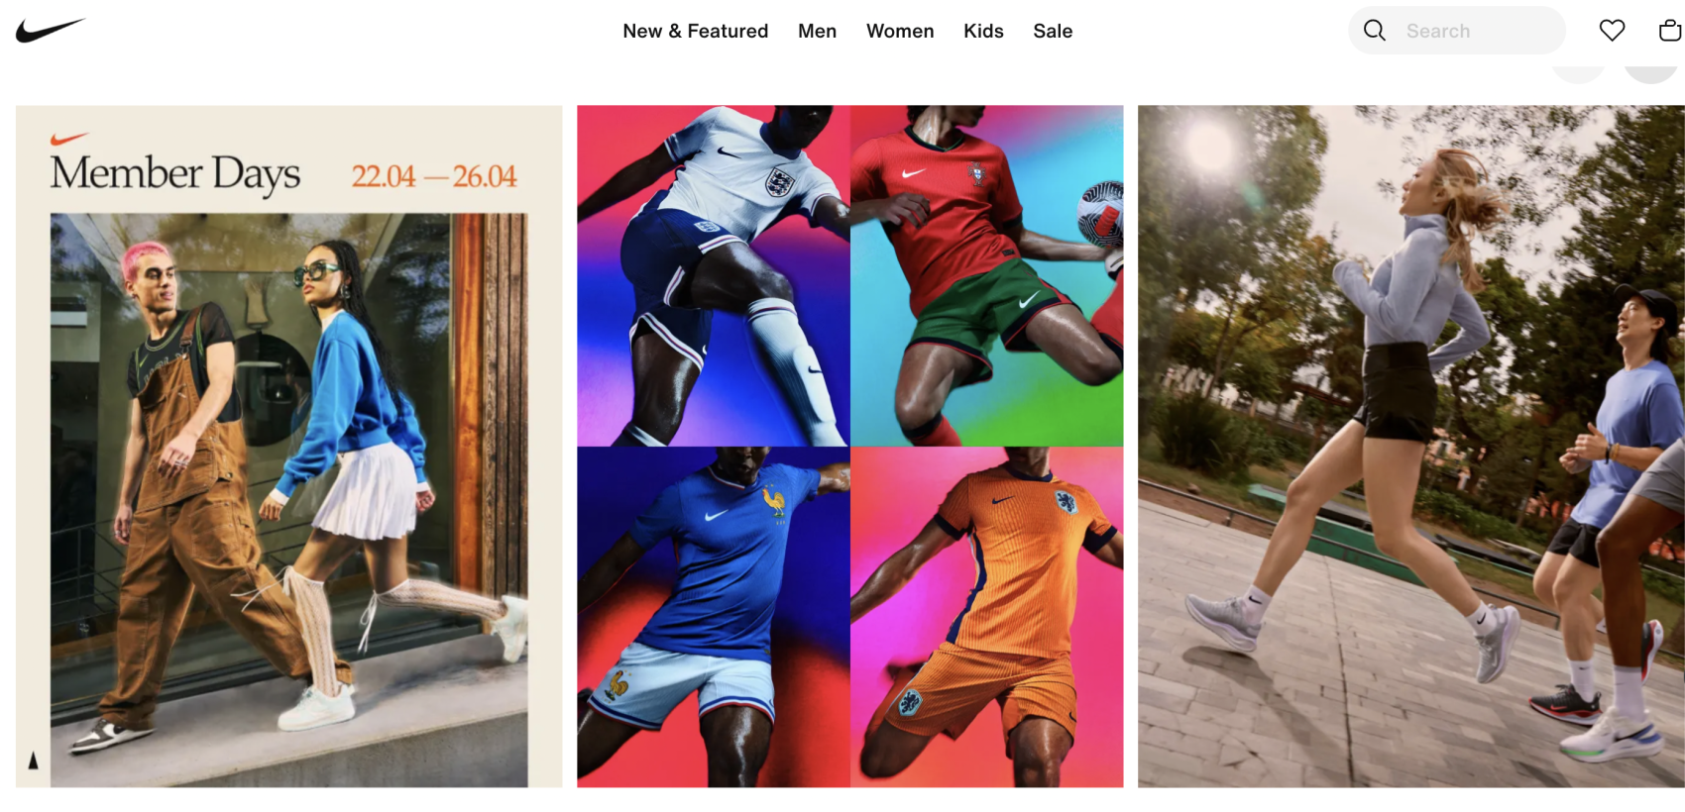The width and height of the screenshot is (1685, 812).
Task: Click the orange swoosh above Member Days
Action: pos(69,140)
